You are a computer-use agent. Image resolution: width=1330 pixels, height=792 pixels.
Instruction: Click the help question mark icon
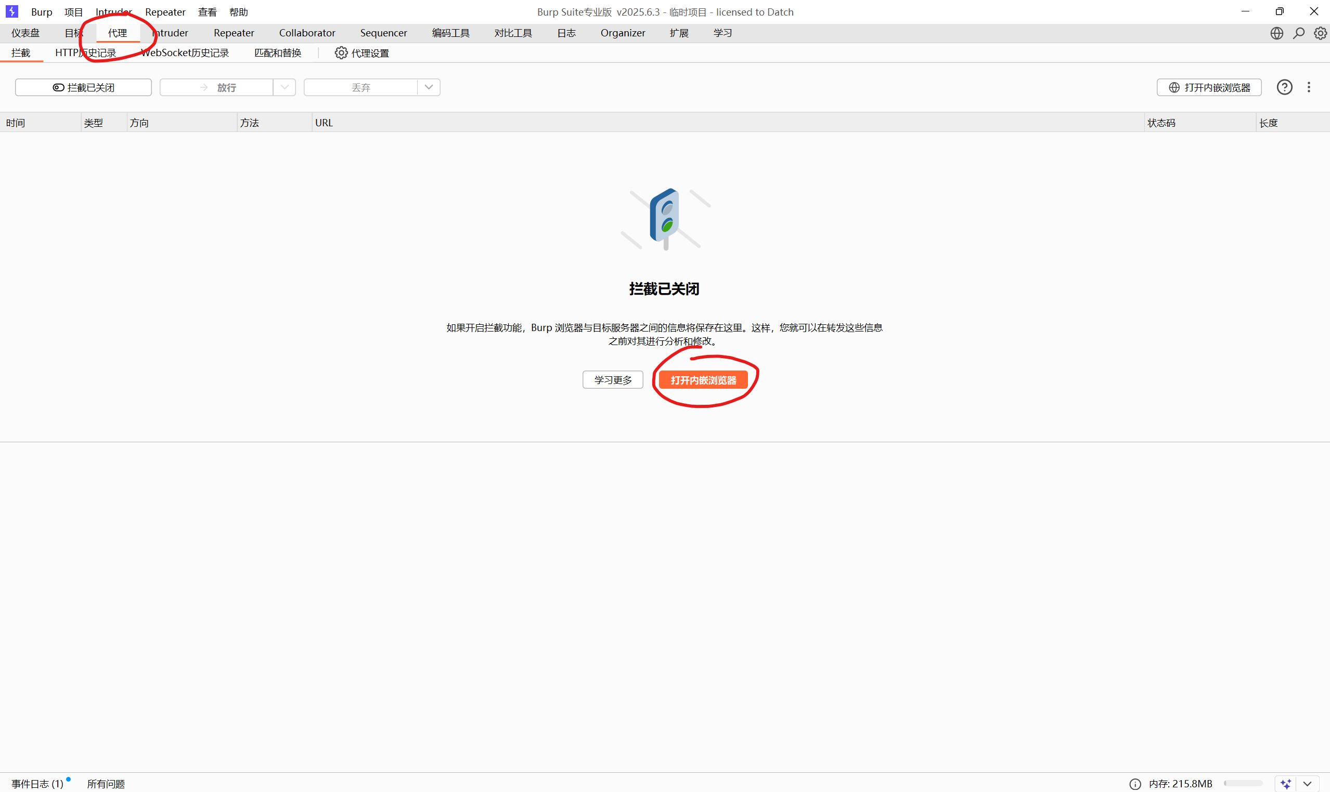[x=1284, y=87]
